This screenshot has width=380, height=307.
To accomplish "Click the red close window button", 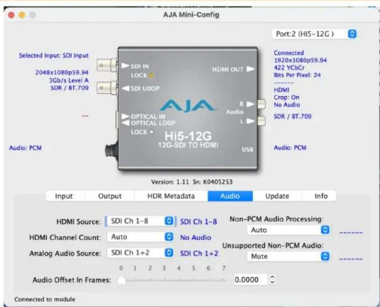I will tap(11, 15).
